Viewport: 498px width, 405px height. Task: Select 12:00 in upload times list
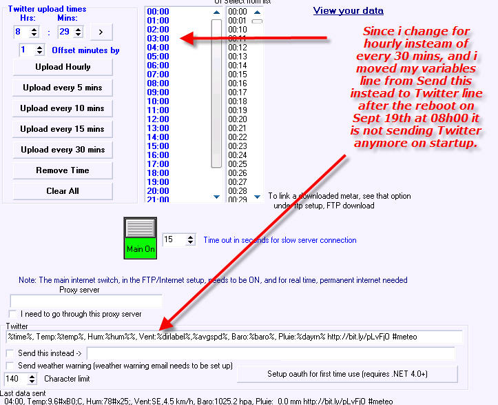click(x=158, y=119)
